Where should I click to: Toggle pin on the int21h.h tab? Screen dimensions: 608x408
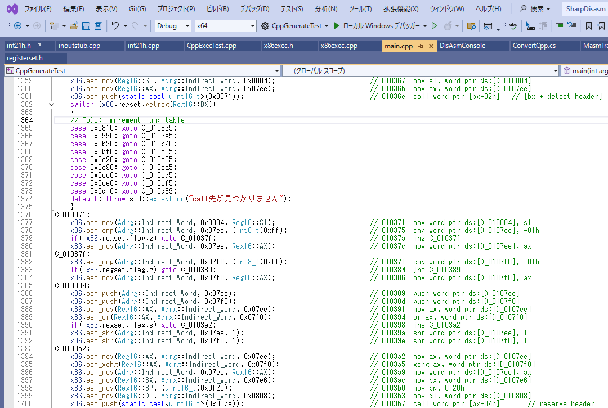(39, 46)
